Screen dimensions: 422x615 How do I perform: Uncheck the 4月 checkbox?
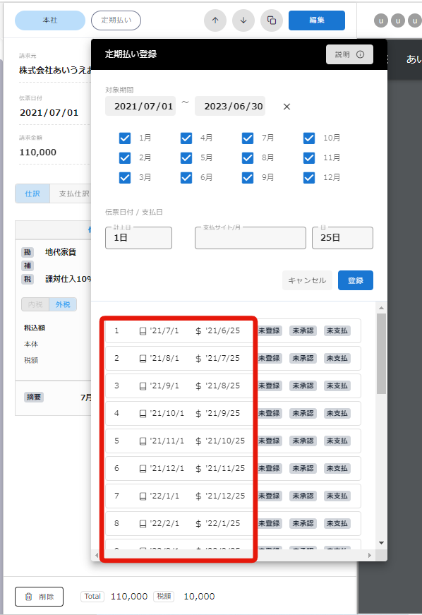[186, 138]
